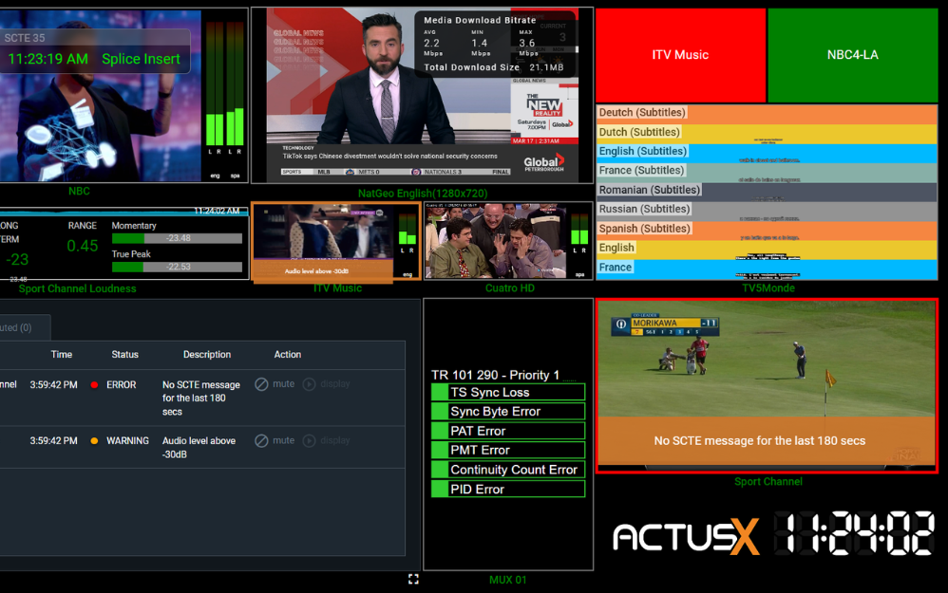948x593 pixels.
Task: Click the ActusX logo
Action: pos(686,536)
